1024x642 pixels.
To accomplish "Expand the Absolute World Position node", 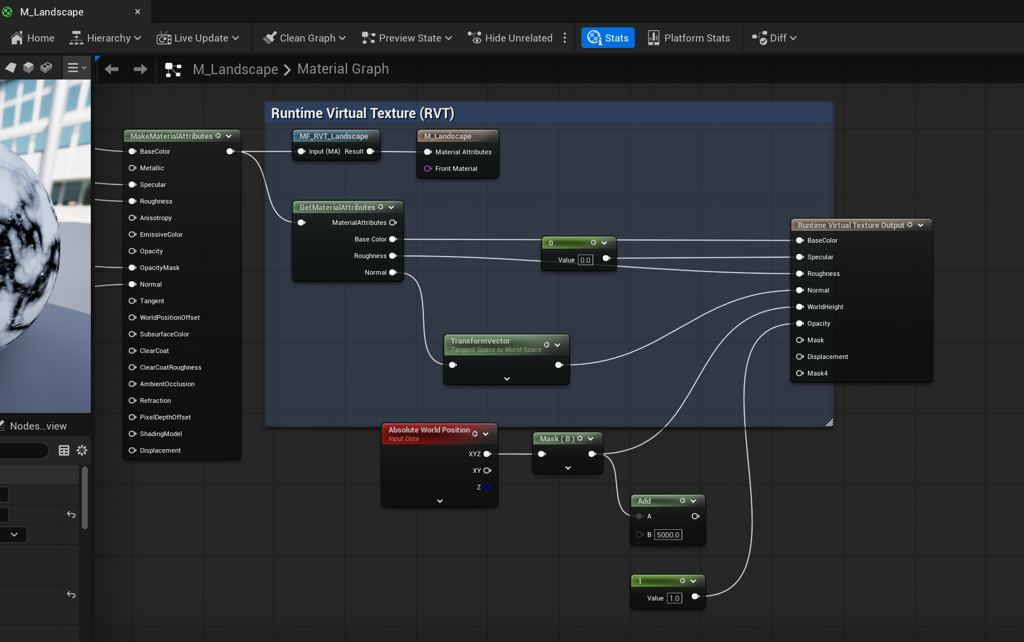I will pos(439,501).
